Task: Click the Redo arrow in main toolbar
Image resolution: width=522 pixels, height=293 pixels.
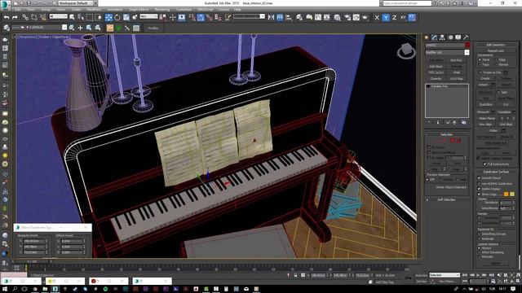Action: click(x=15, y=18)
